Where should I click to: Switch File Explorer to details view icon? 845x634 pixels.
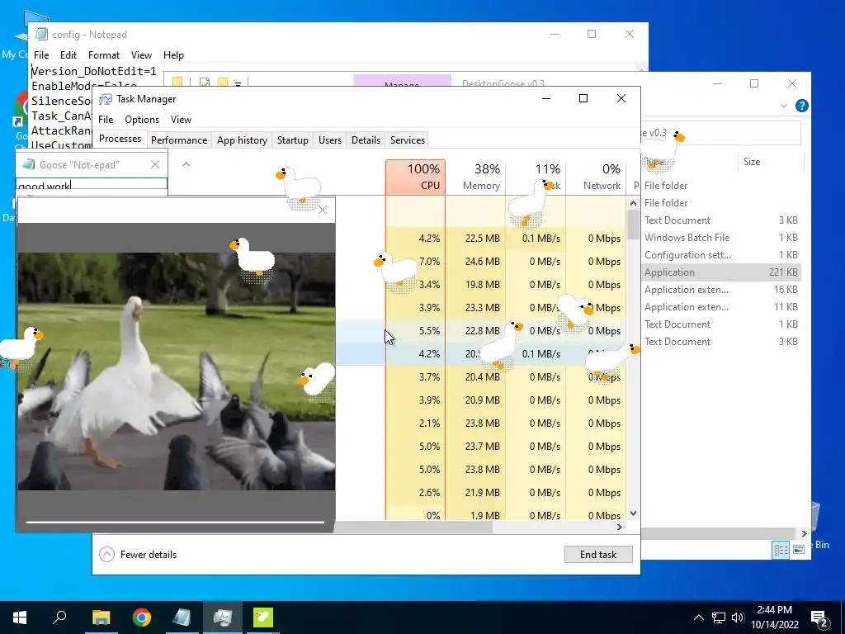[781, 549]
